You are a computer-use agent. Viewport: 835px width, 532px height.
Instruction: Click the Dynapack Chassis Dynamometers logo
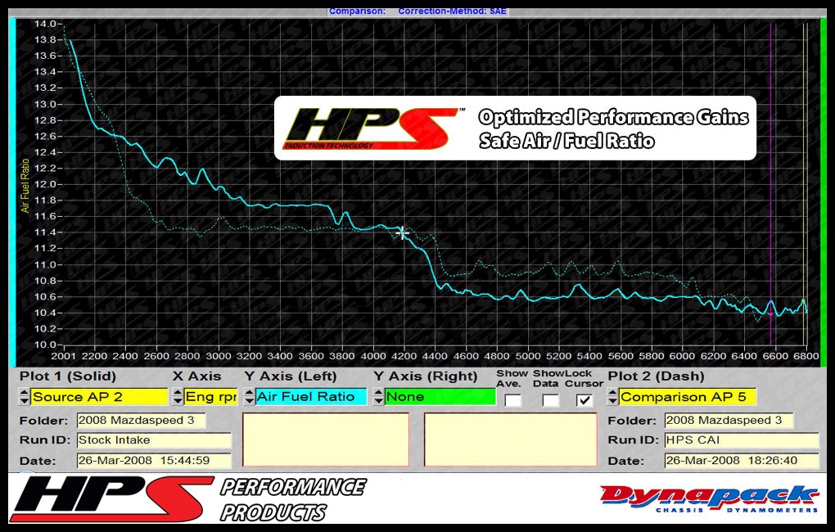click(x=709, y=499)
